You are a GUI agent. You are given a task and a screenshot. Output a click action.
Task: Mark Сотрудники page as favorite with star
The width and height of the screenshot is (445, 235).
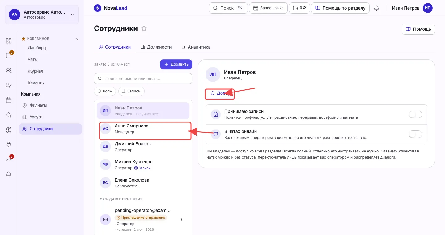144,28
